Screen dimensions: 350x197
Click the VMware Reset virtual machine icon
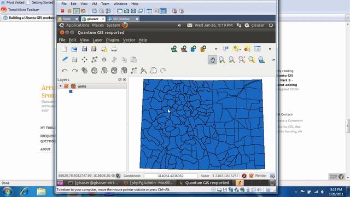click(x=83, y=11)
